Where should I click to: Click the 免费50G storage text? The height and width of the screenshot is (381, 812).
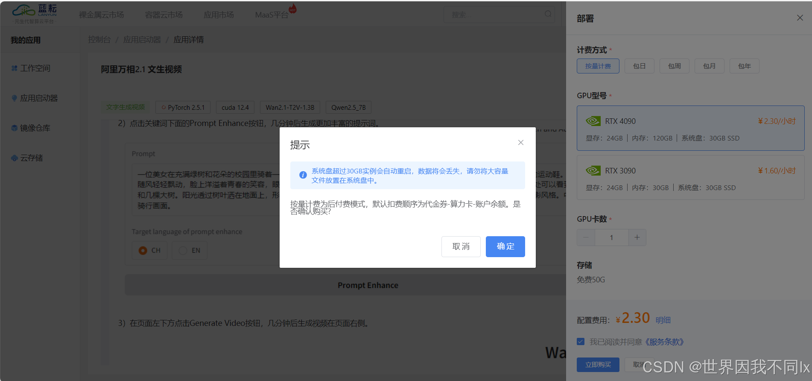[x=591, y=280]
